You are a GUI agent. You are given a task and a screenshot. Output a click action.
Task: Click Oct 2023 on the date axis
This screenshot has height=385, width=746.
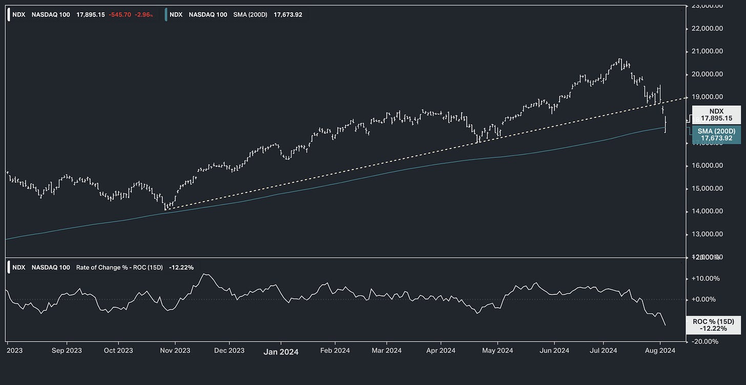pyautogui.click(x=118, y=351)
